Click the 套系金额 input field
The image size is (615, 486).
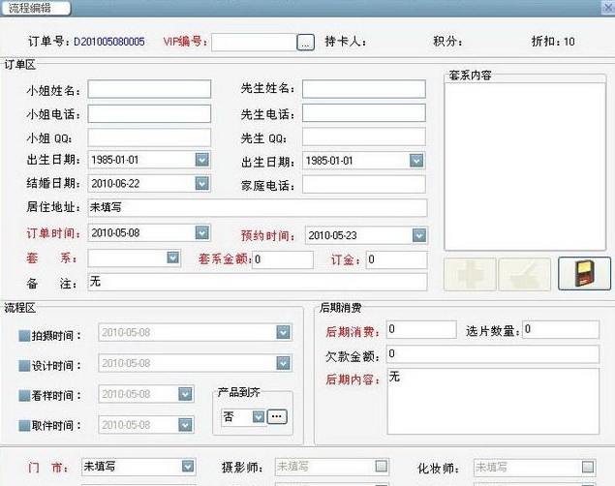click(x=283, y=259)
